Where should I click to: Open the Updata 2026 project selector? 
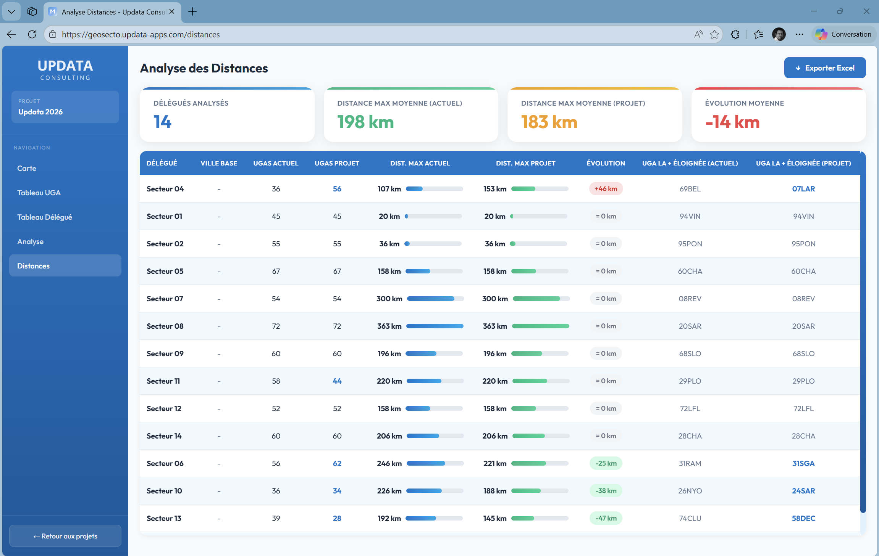coord(65,107)
